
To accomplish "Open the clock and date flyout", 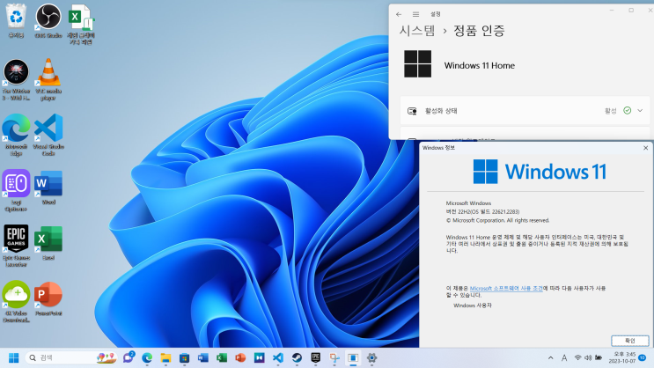I will [x=622, y=358].
